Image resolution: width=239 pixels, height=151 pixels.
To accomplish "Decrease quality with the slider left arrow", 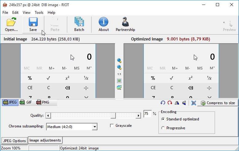I will pos(48,115).
